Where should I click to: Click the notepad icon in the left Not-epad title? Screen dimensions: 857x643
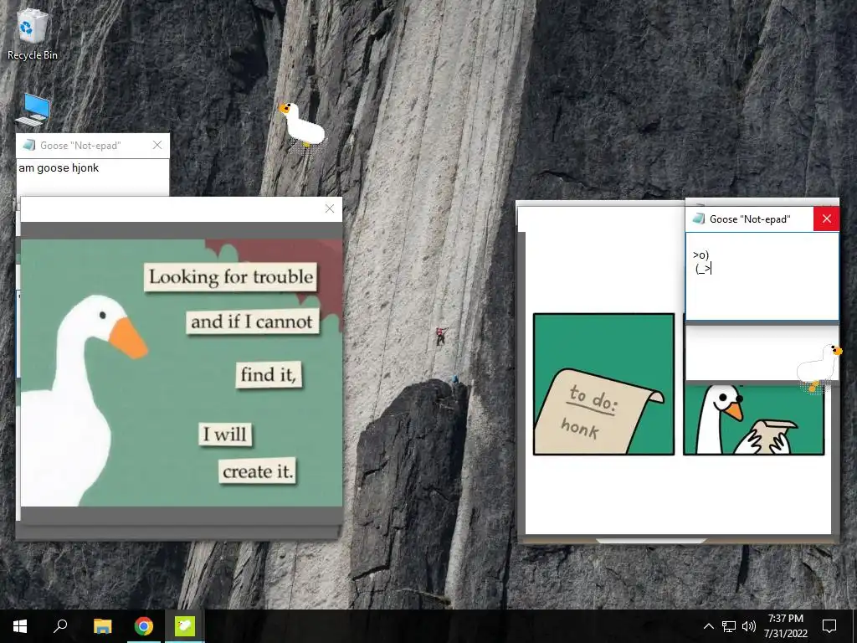(x=29, y=145)
